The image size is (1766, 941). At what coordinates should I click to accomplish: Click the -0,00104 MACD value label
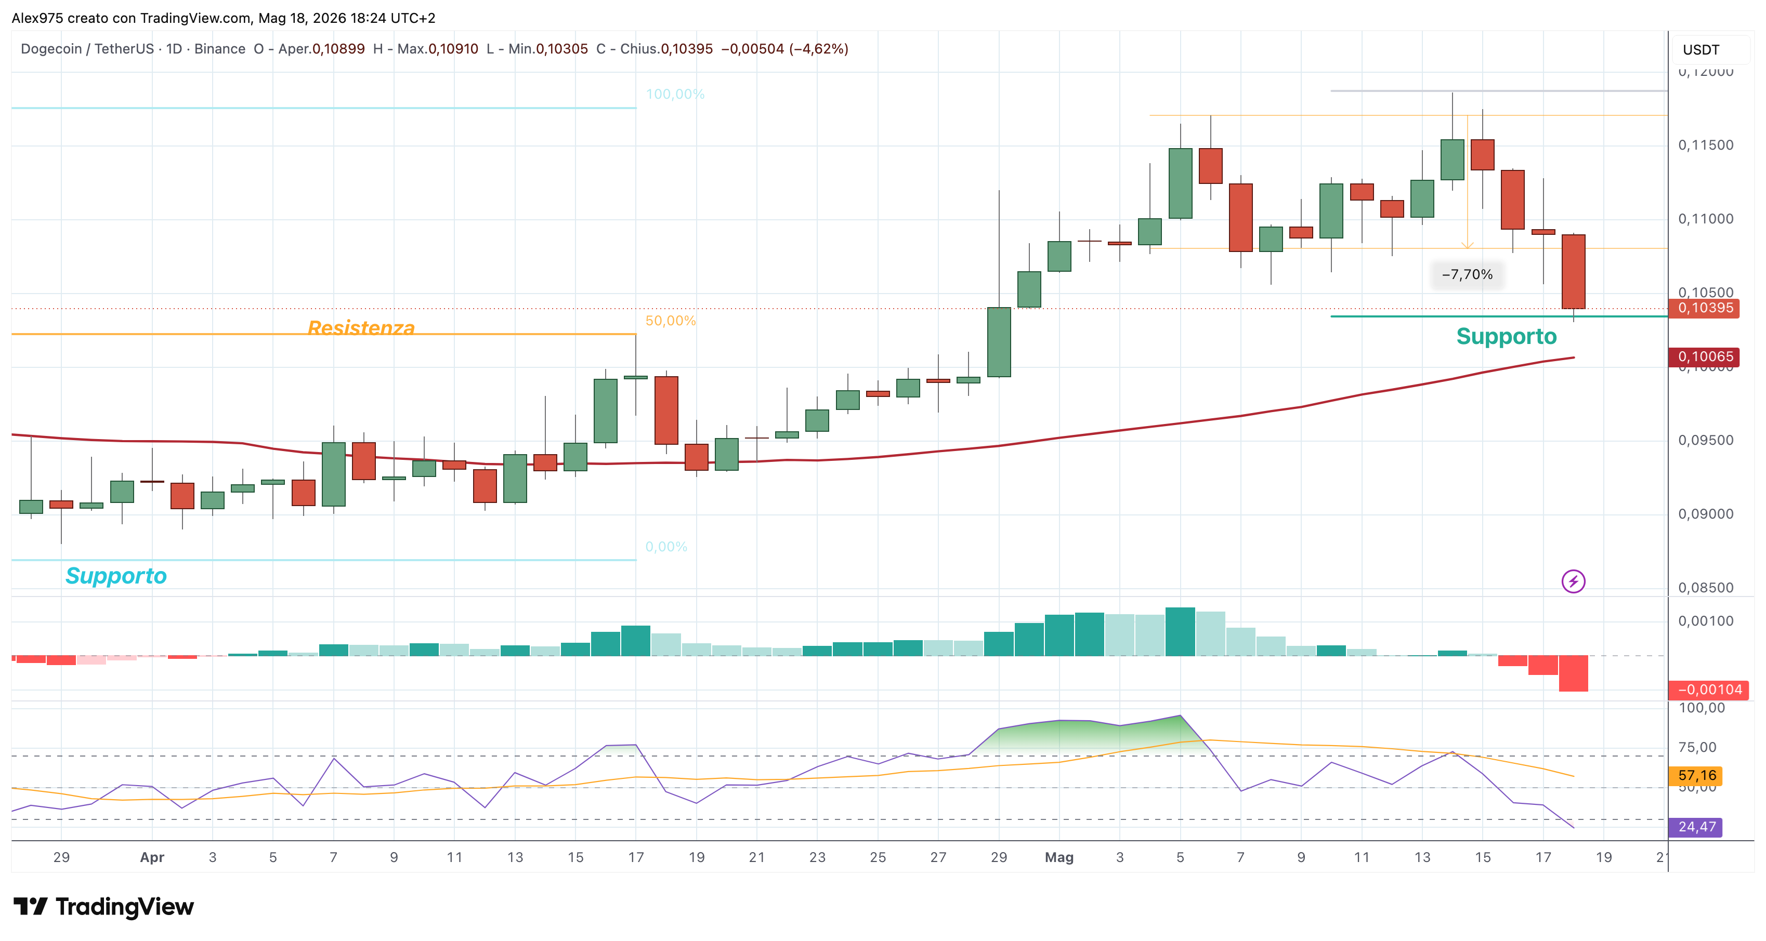point(1709,690)
